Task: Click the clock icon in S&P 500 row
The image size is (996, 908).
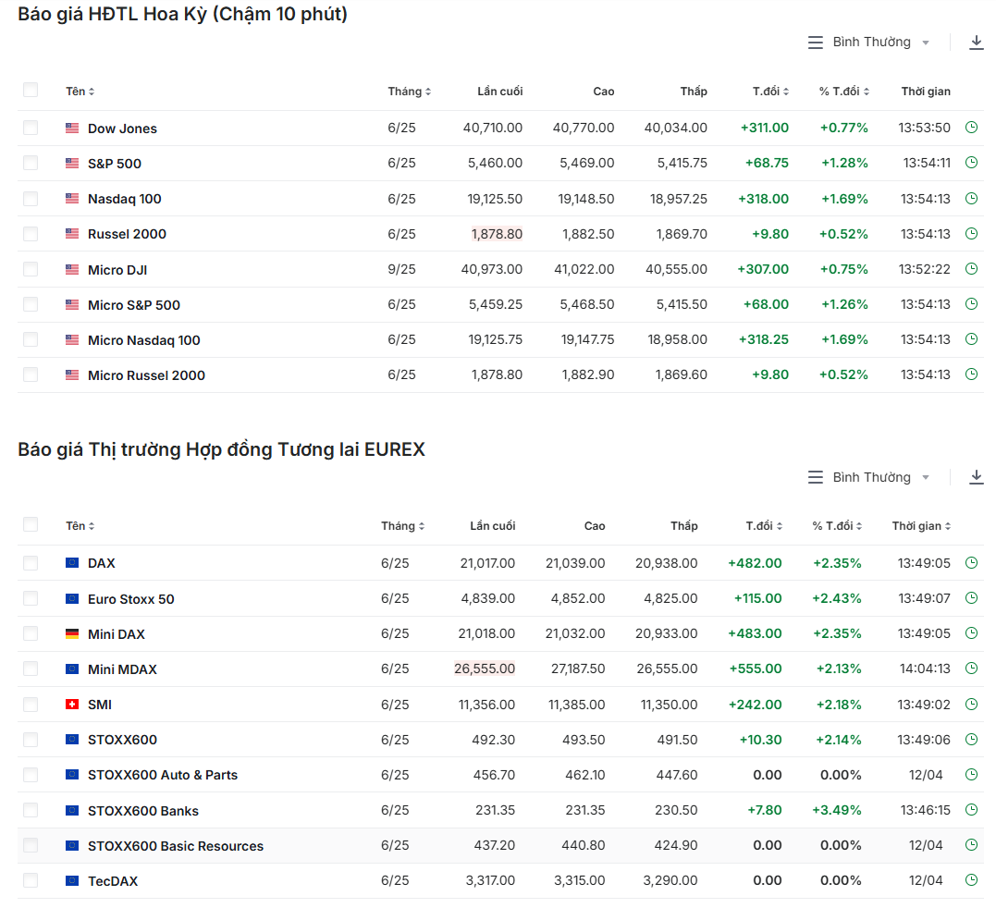Action: tap(971, 163)
